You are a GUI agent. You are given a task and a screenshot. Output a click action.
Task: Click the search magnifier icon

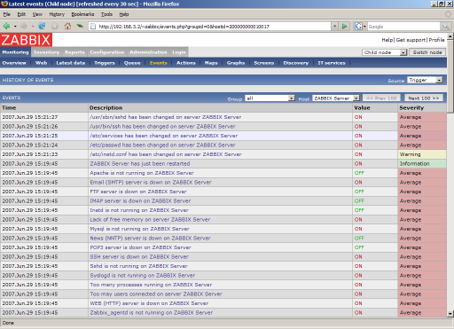point(445,27)
